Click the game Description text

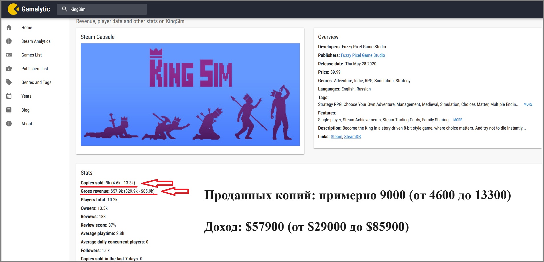coord(422,128)
